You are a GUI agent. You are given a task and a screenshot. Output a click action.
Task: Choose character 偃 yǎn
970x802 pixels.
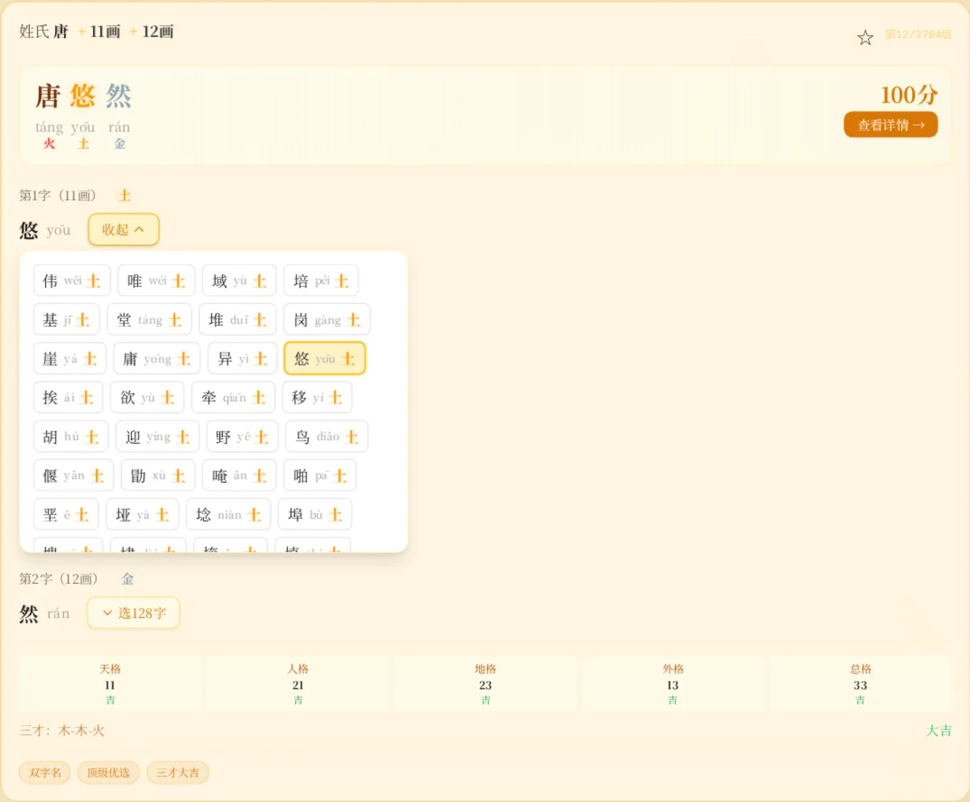point(74,475)
